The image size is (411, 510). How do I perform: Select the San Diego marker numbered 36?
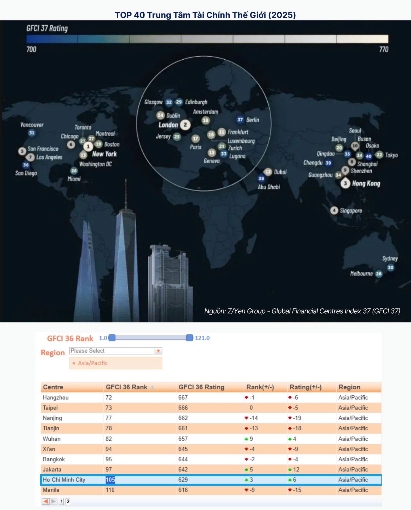26,165
